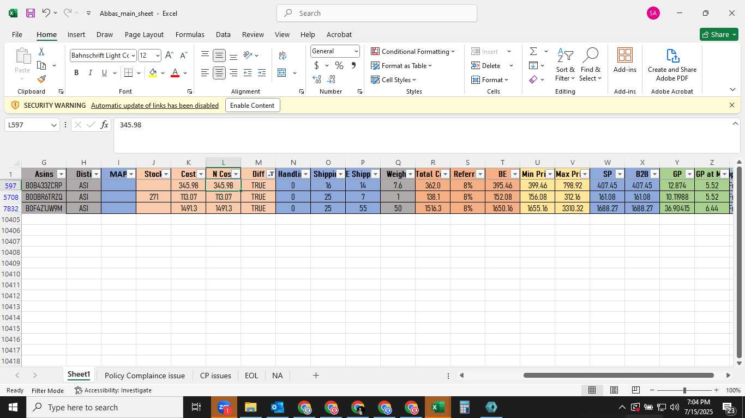745x418 pixels.
Task: Click the horizontal scrollbar thumb
Action: click(618, 375)
